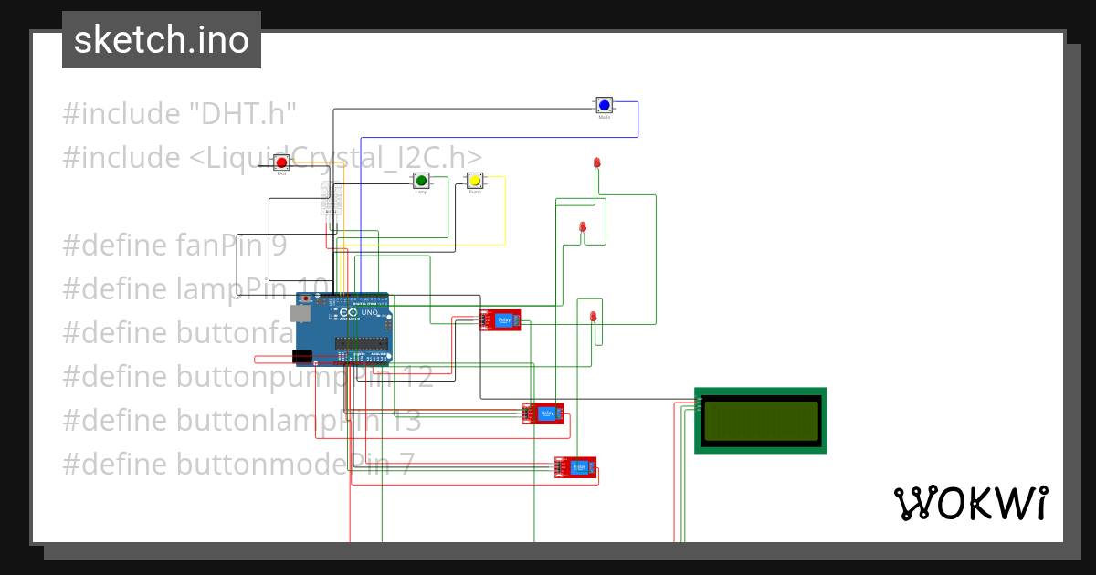Image resolution: width=1096 pixels, height=575 pixels.
Task: Select the topmost relay module
Action: coord(501,319)
